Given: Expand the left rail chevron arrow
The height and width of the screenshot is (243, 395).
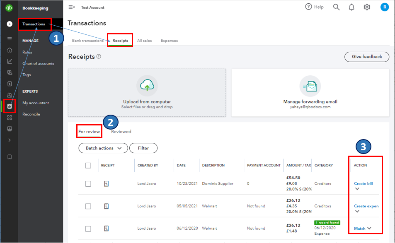Looking at the screenshot, I should 10,140.
